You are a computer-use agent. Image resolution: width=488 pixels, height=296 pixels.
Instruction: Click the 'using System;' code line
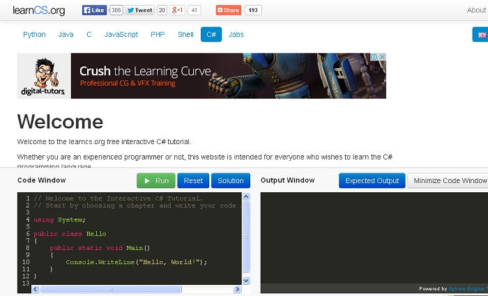(59, 220)
